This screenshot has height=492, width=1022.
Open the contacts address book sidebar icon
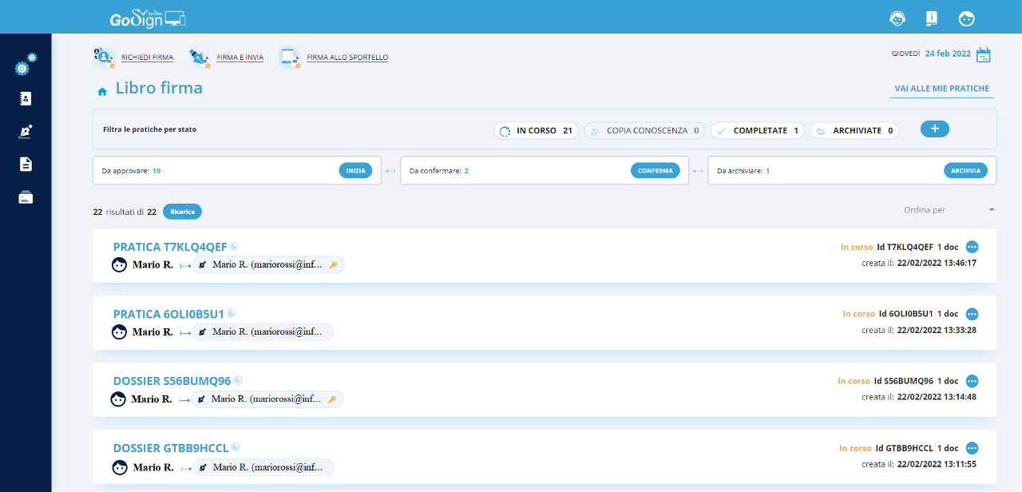point(26,99)
